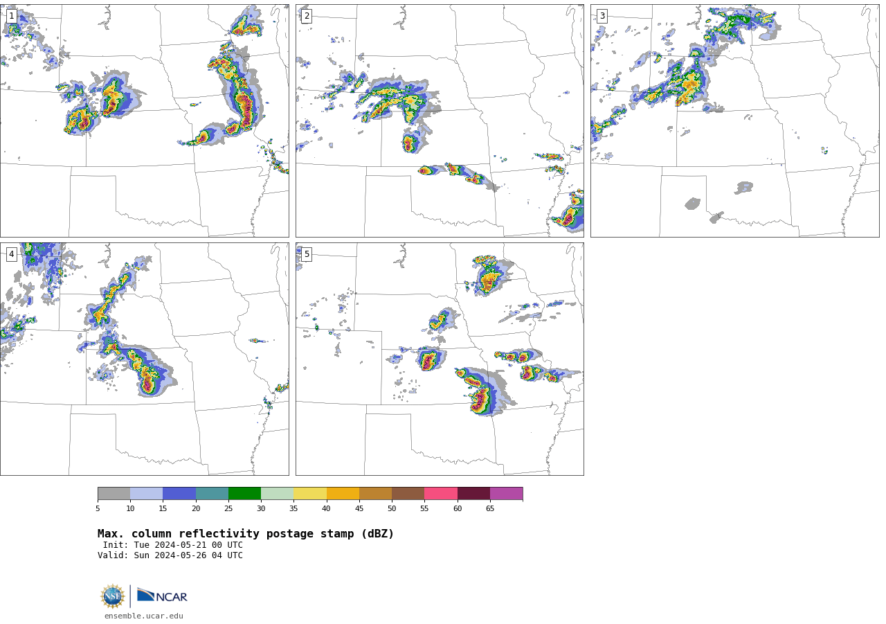
Task: Click the colorbar tick label 65
Action: [x=490, y=509]
